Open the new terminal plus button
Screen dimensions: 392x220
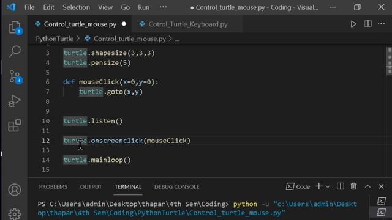[318, 186]
